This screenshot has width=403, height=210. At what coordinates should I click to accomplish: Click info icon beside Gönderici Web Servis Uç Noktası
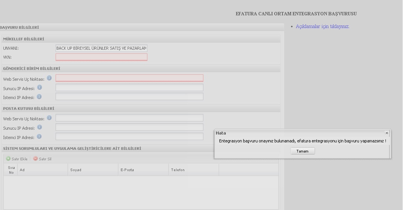(x=49, y=78)
